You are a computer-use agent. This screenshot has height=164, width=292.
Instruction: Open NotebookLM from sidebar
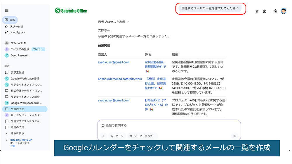click(18, 43)
